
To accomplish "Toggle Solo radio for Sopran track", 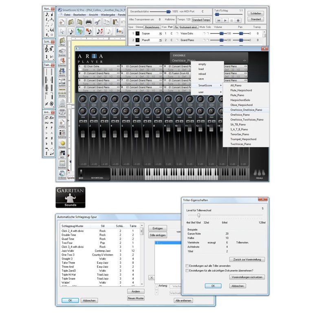I will pyautogui.click(x=208, y=33).
